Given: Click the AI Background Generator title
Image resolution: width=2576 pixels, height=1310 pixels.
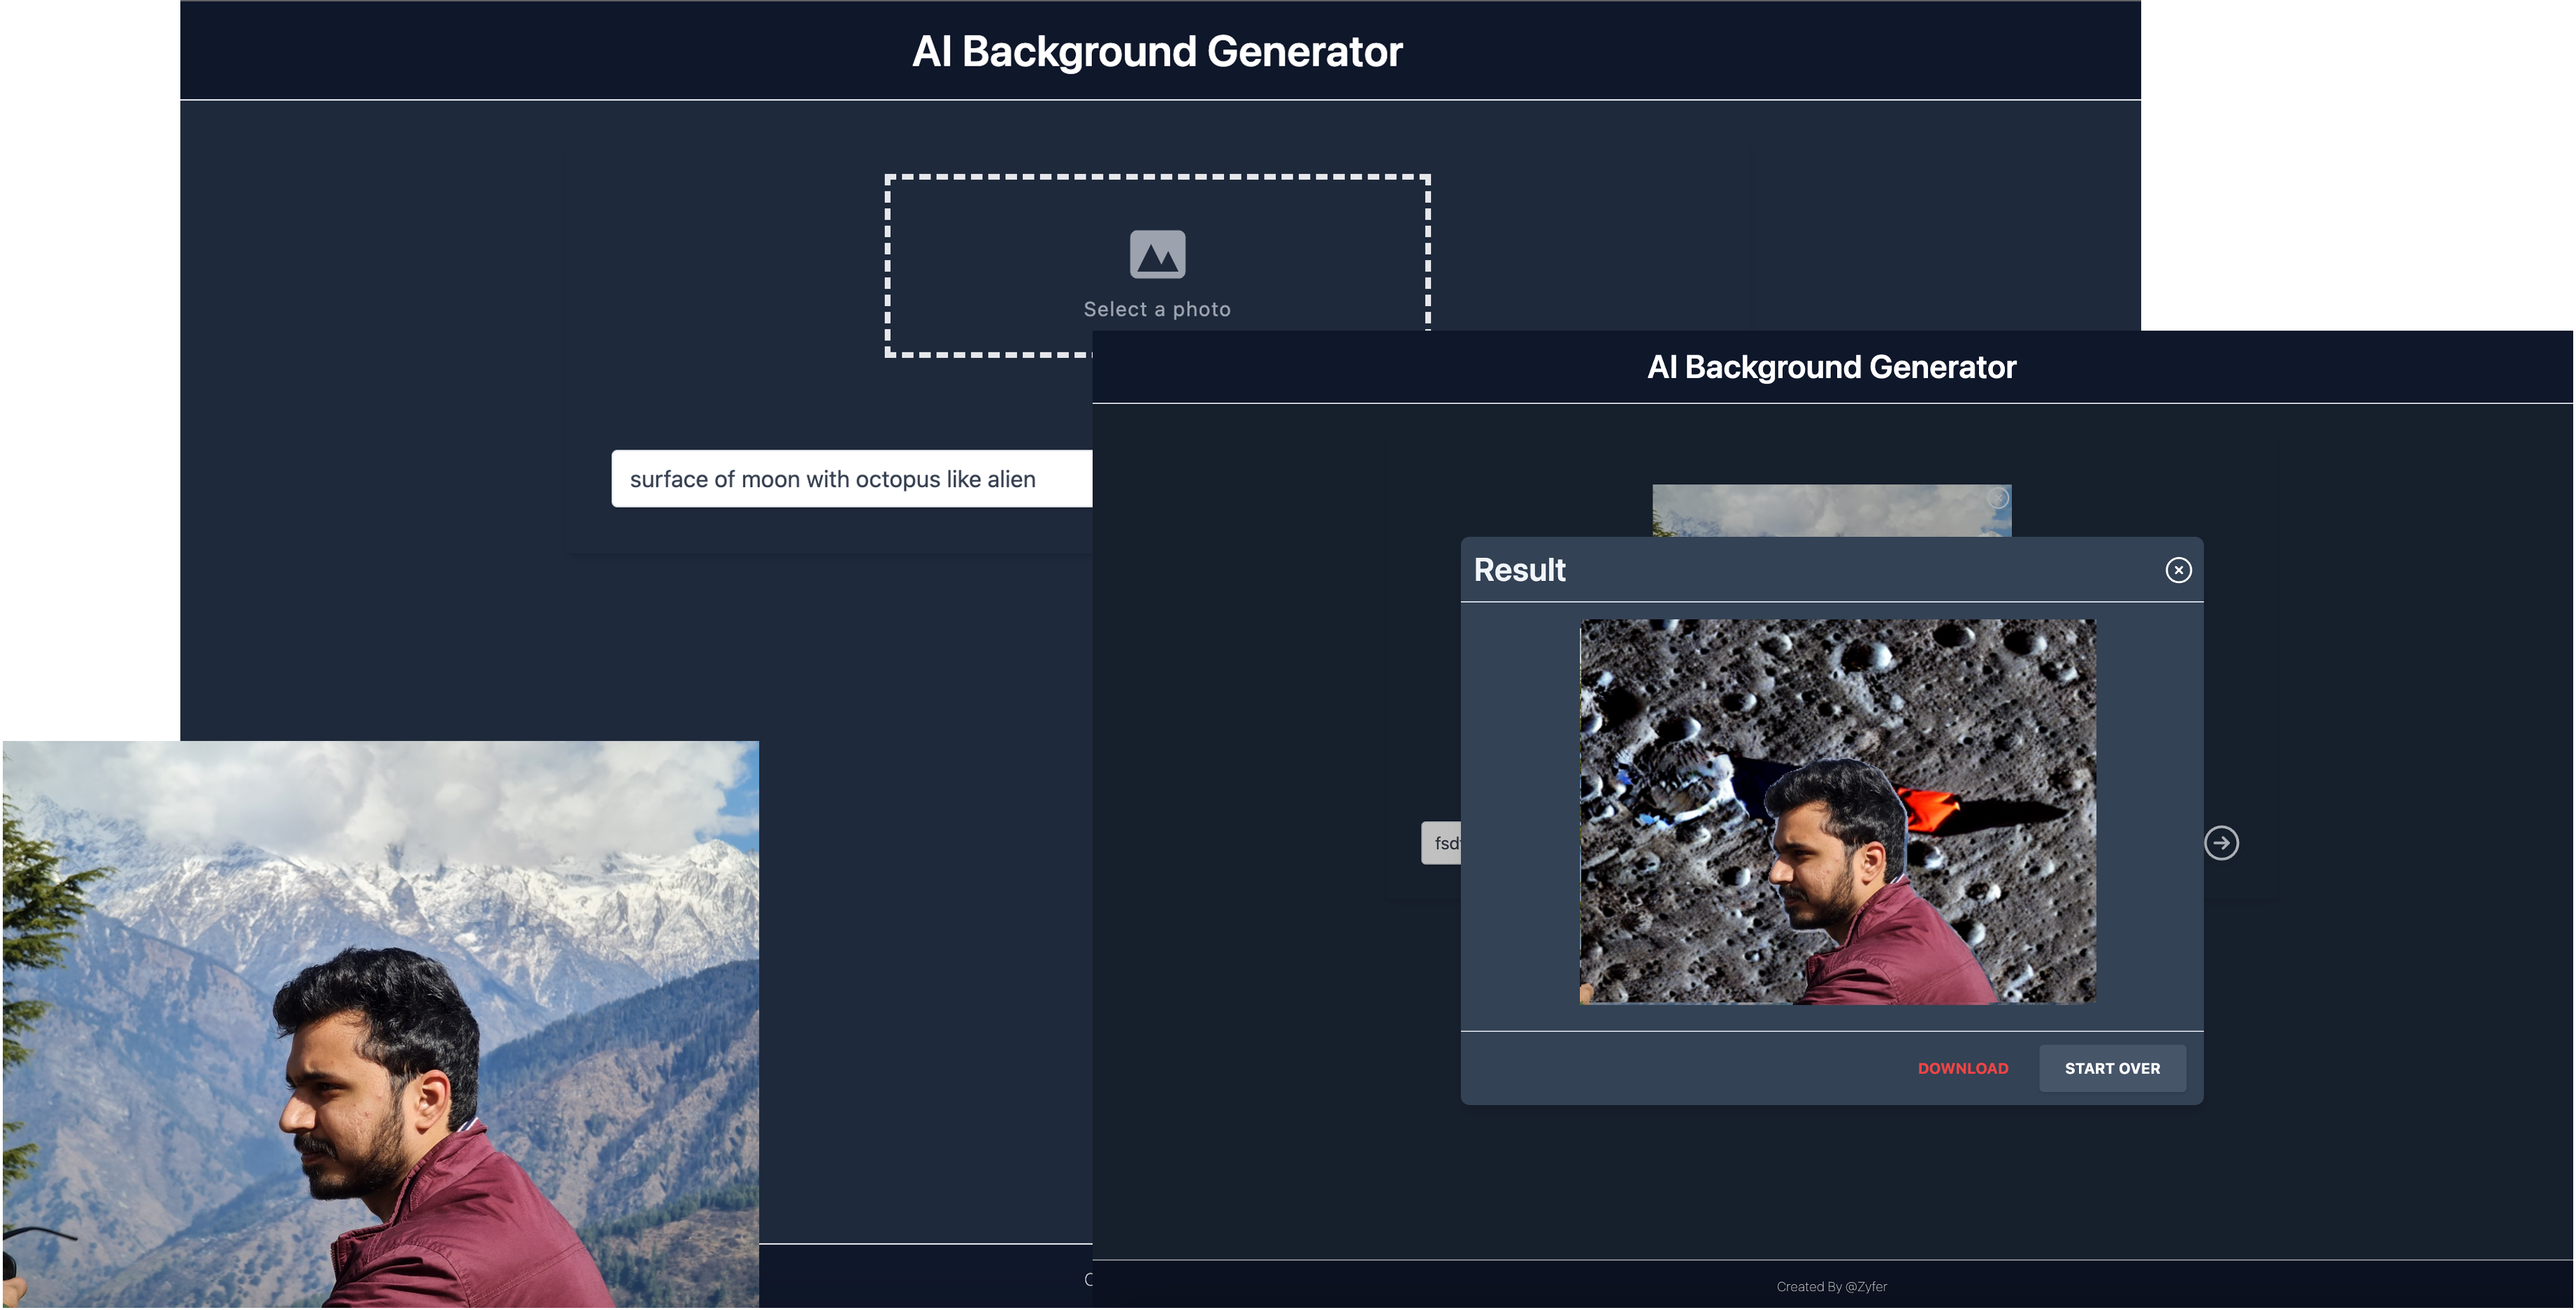Looking at the screenshot, I should [x=1157, y=50].
